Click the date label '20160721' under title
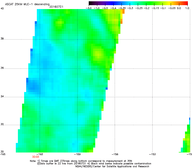 point(56,7)
